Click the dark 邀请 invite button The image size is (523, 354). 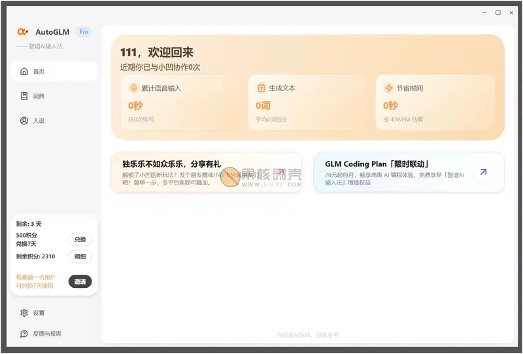80,281
